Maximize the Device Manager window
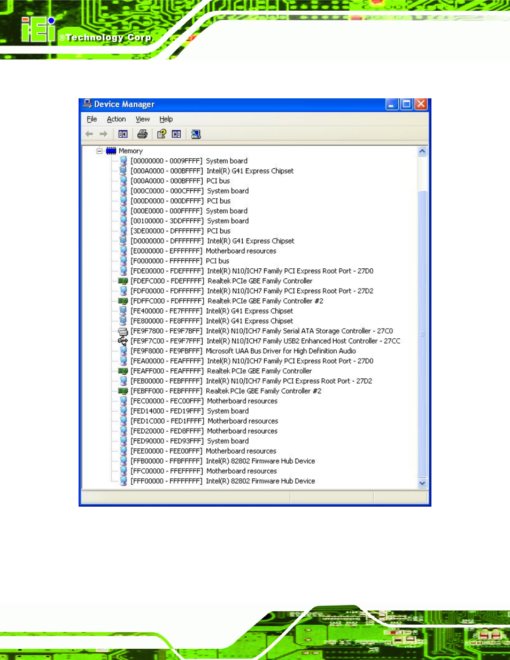The height and width of the screenshot is (660, 510). click(406, 104)
